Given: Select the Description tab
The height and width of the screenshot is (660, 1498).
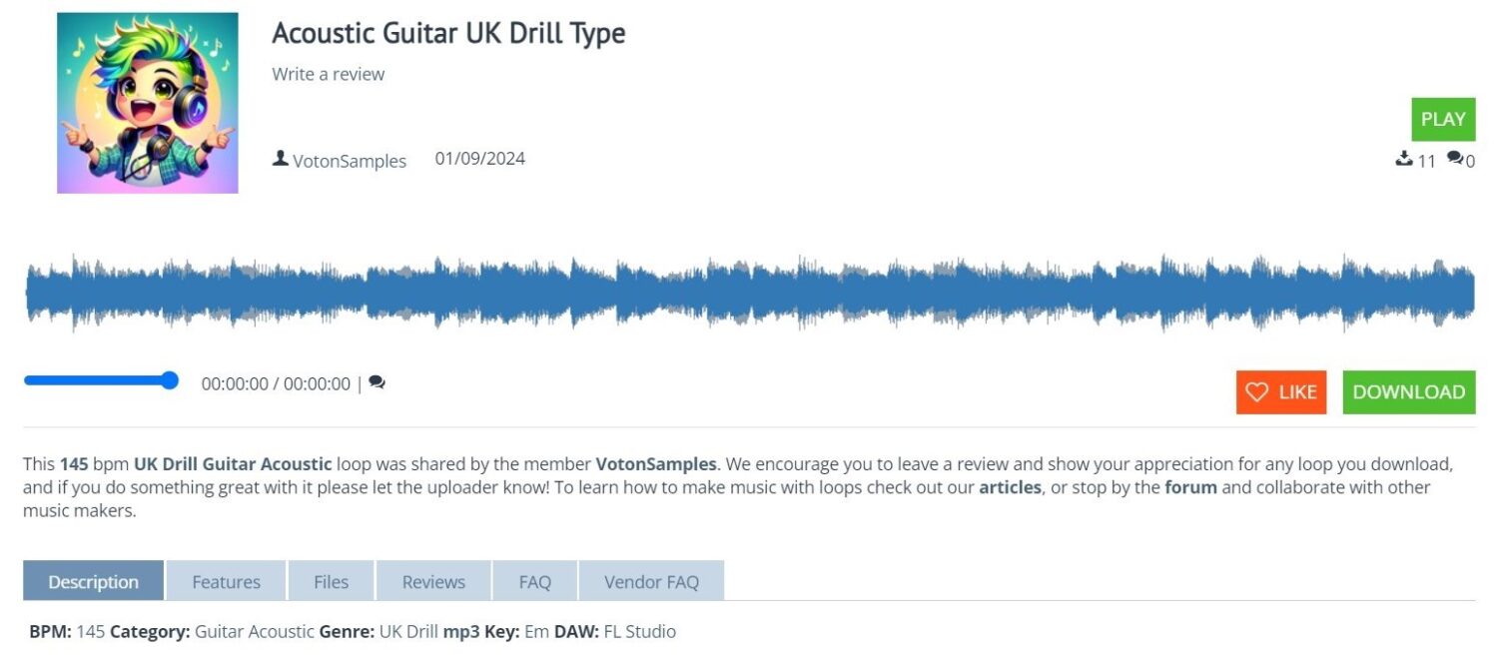Looking at the screenshot, I should coord(94,581).
